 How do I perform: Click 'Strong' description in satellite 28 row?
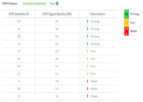pyautogui.click(x=95, y=36)
